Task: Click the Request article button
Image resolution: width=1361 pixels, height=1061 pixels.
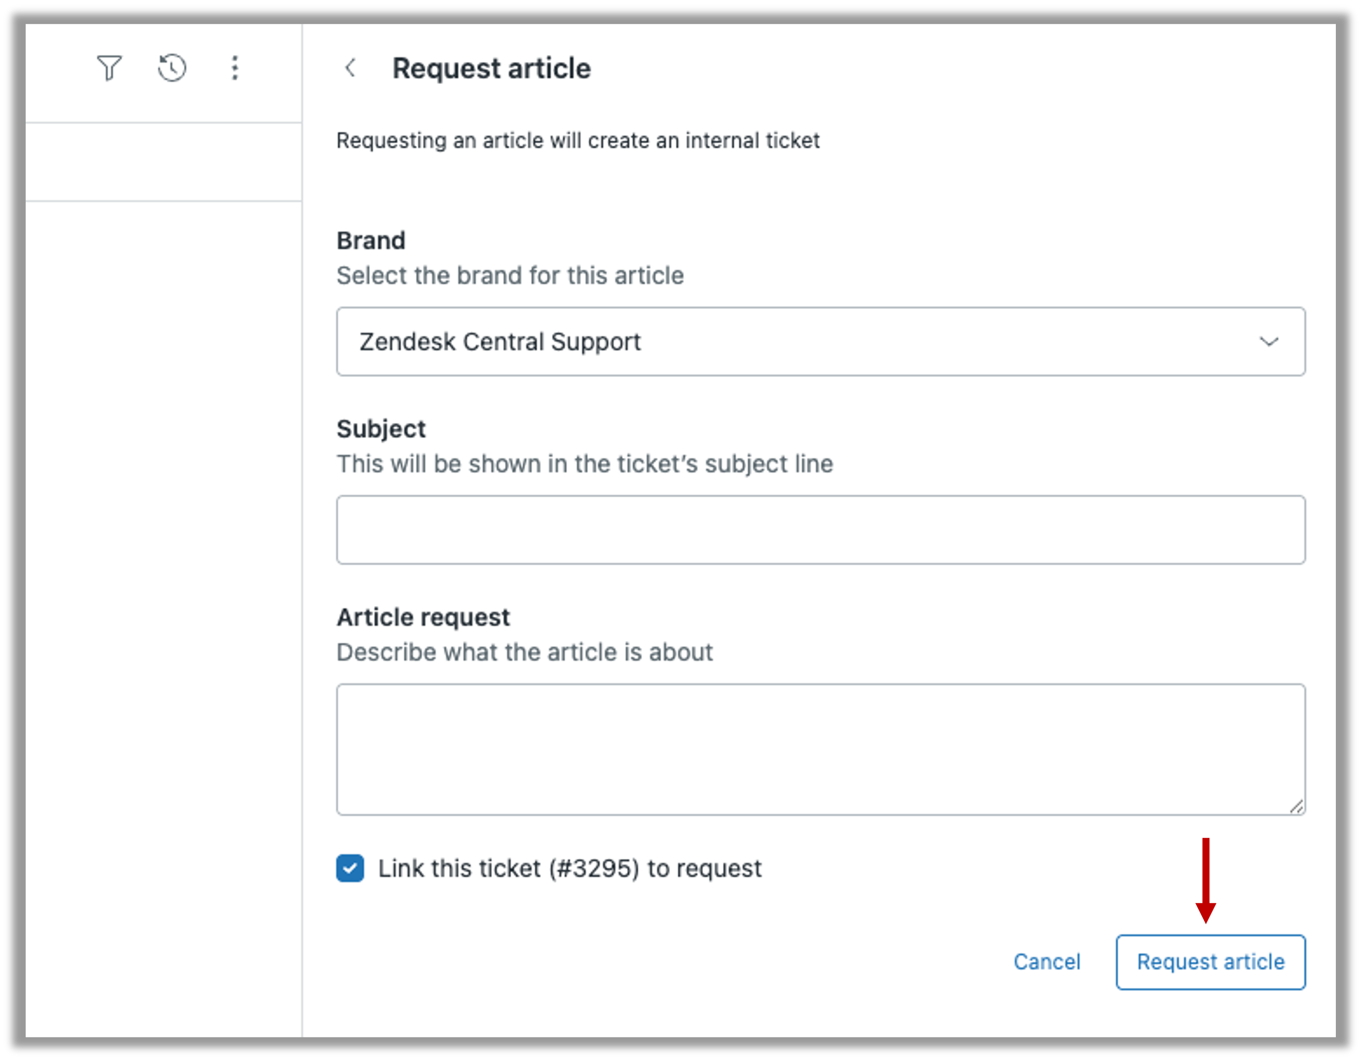Action: point(1210,962)
